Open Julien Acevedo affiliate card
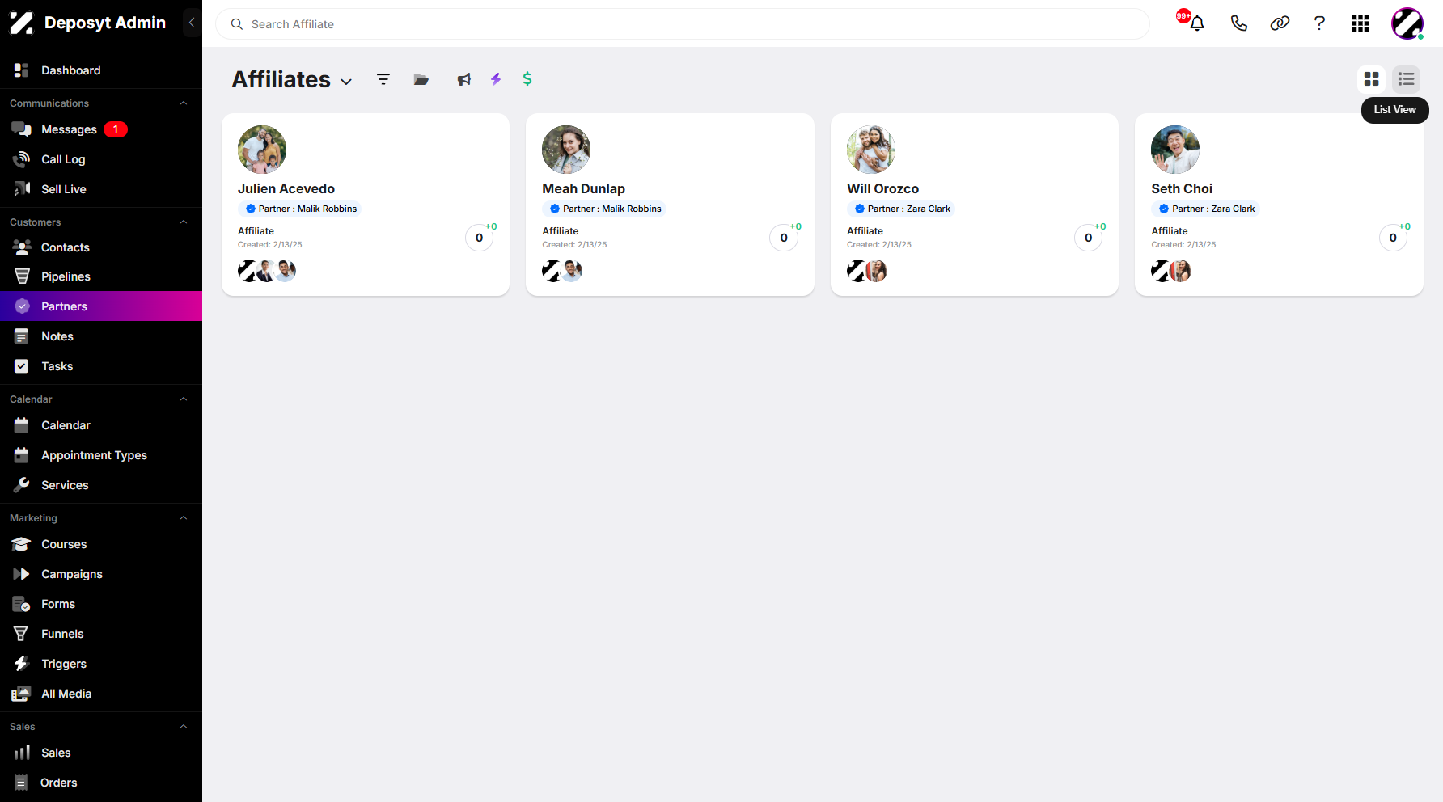This screenshot has width=1443, height=802. click(366, 205)
